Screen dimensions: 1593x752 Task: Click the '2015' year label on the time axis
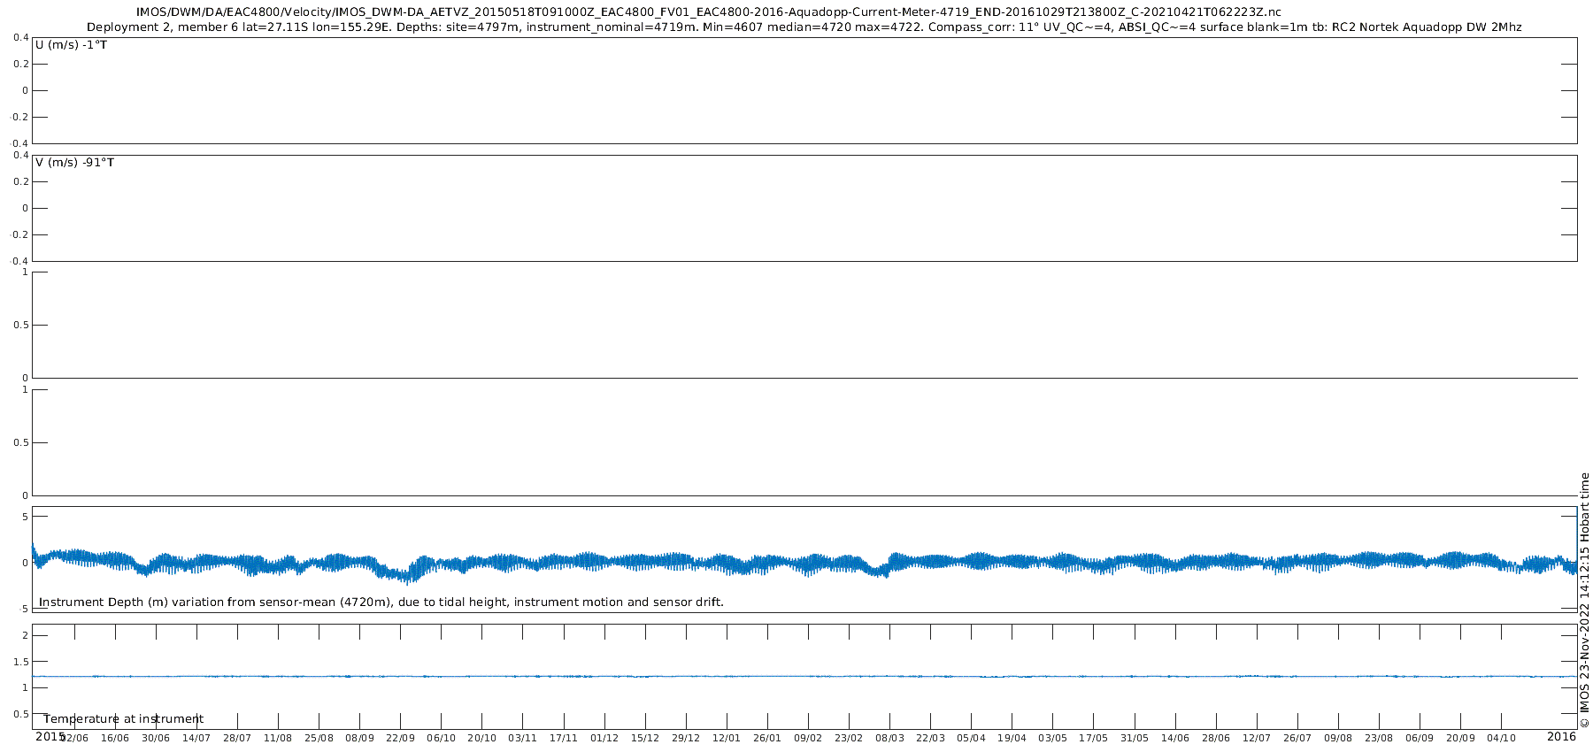50,736
